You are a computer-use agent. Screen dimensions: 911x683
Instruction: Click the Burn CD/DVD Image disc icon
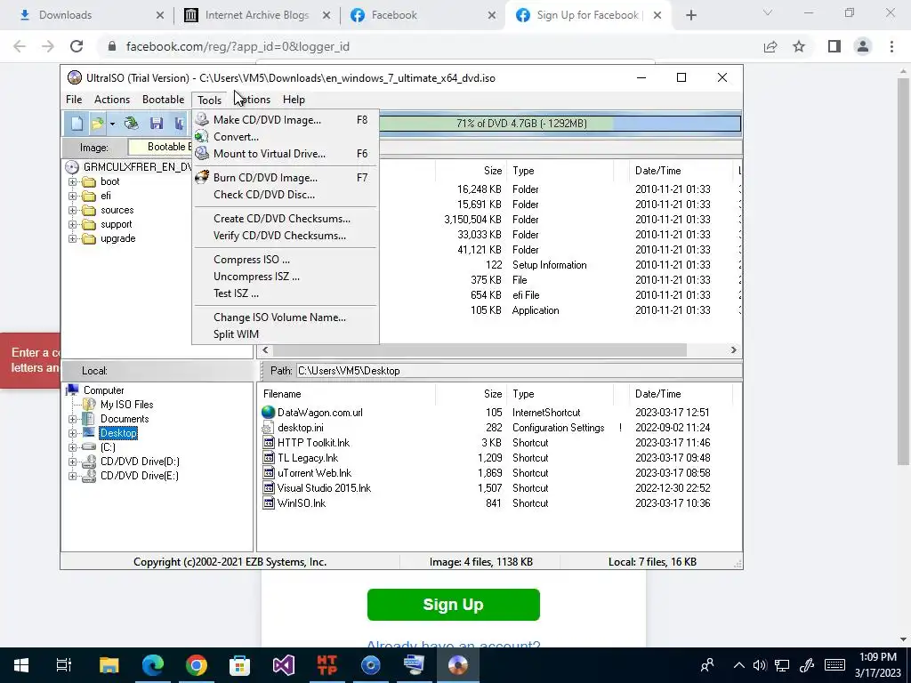202,177
